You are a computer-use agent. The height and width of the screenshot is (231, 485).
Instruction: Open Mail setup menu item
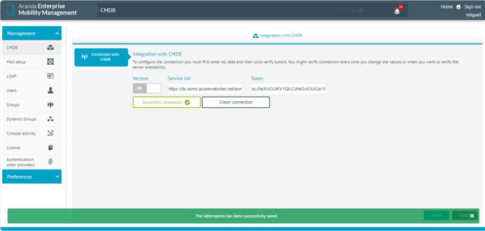tap(32, 62)
